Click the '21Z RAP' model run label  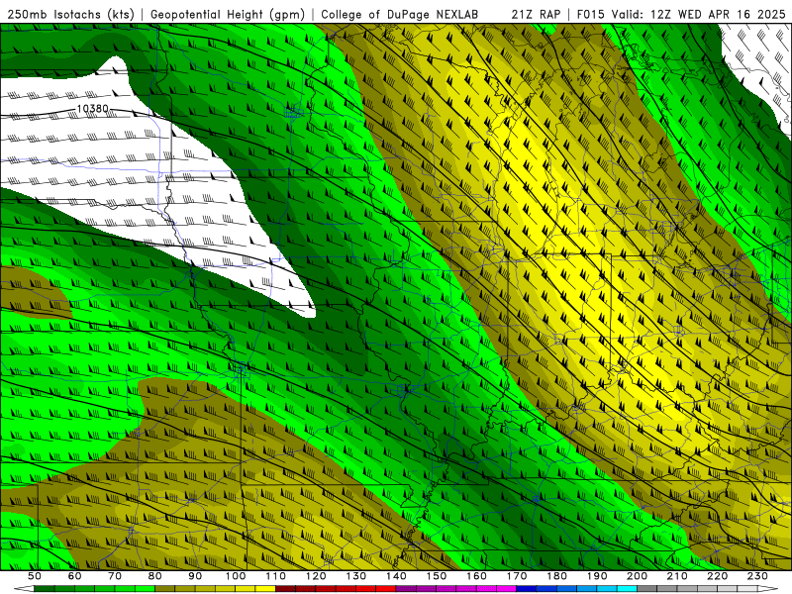click(536, 14)
